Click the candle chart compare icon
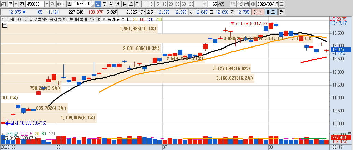This screenshot has width=353, height=150. (233, 4)
